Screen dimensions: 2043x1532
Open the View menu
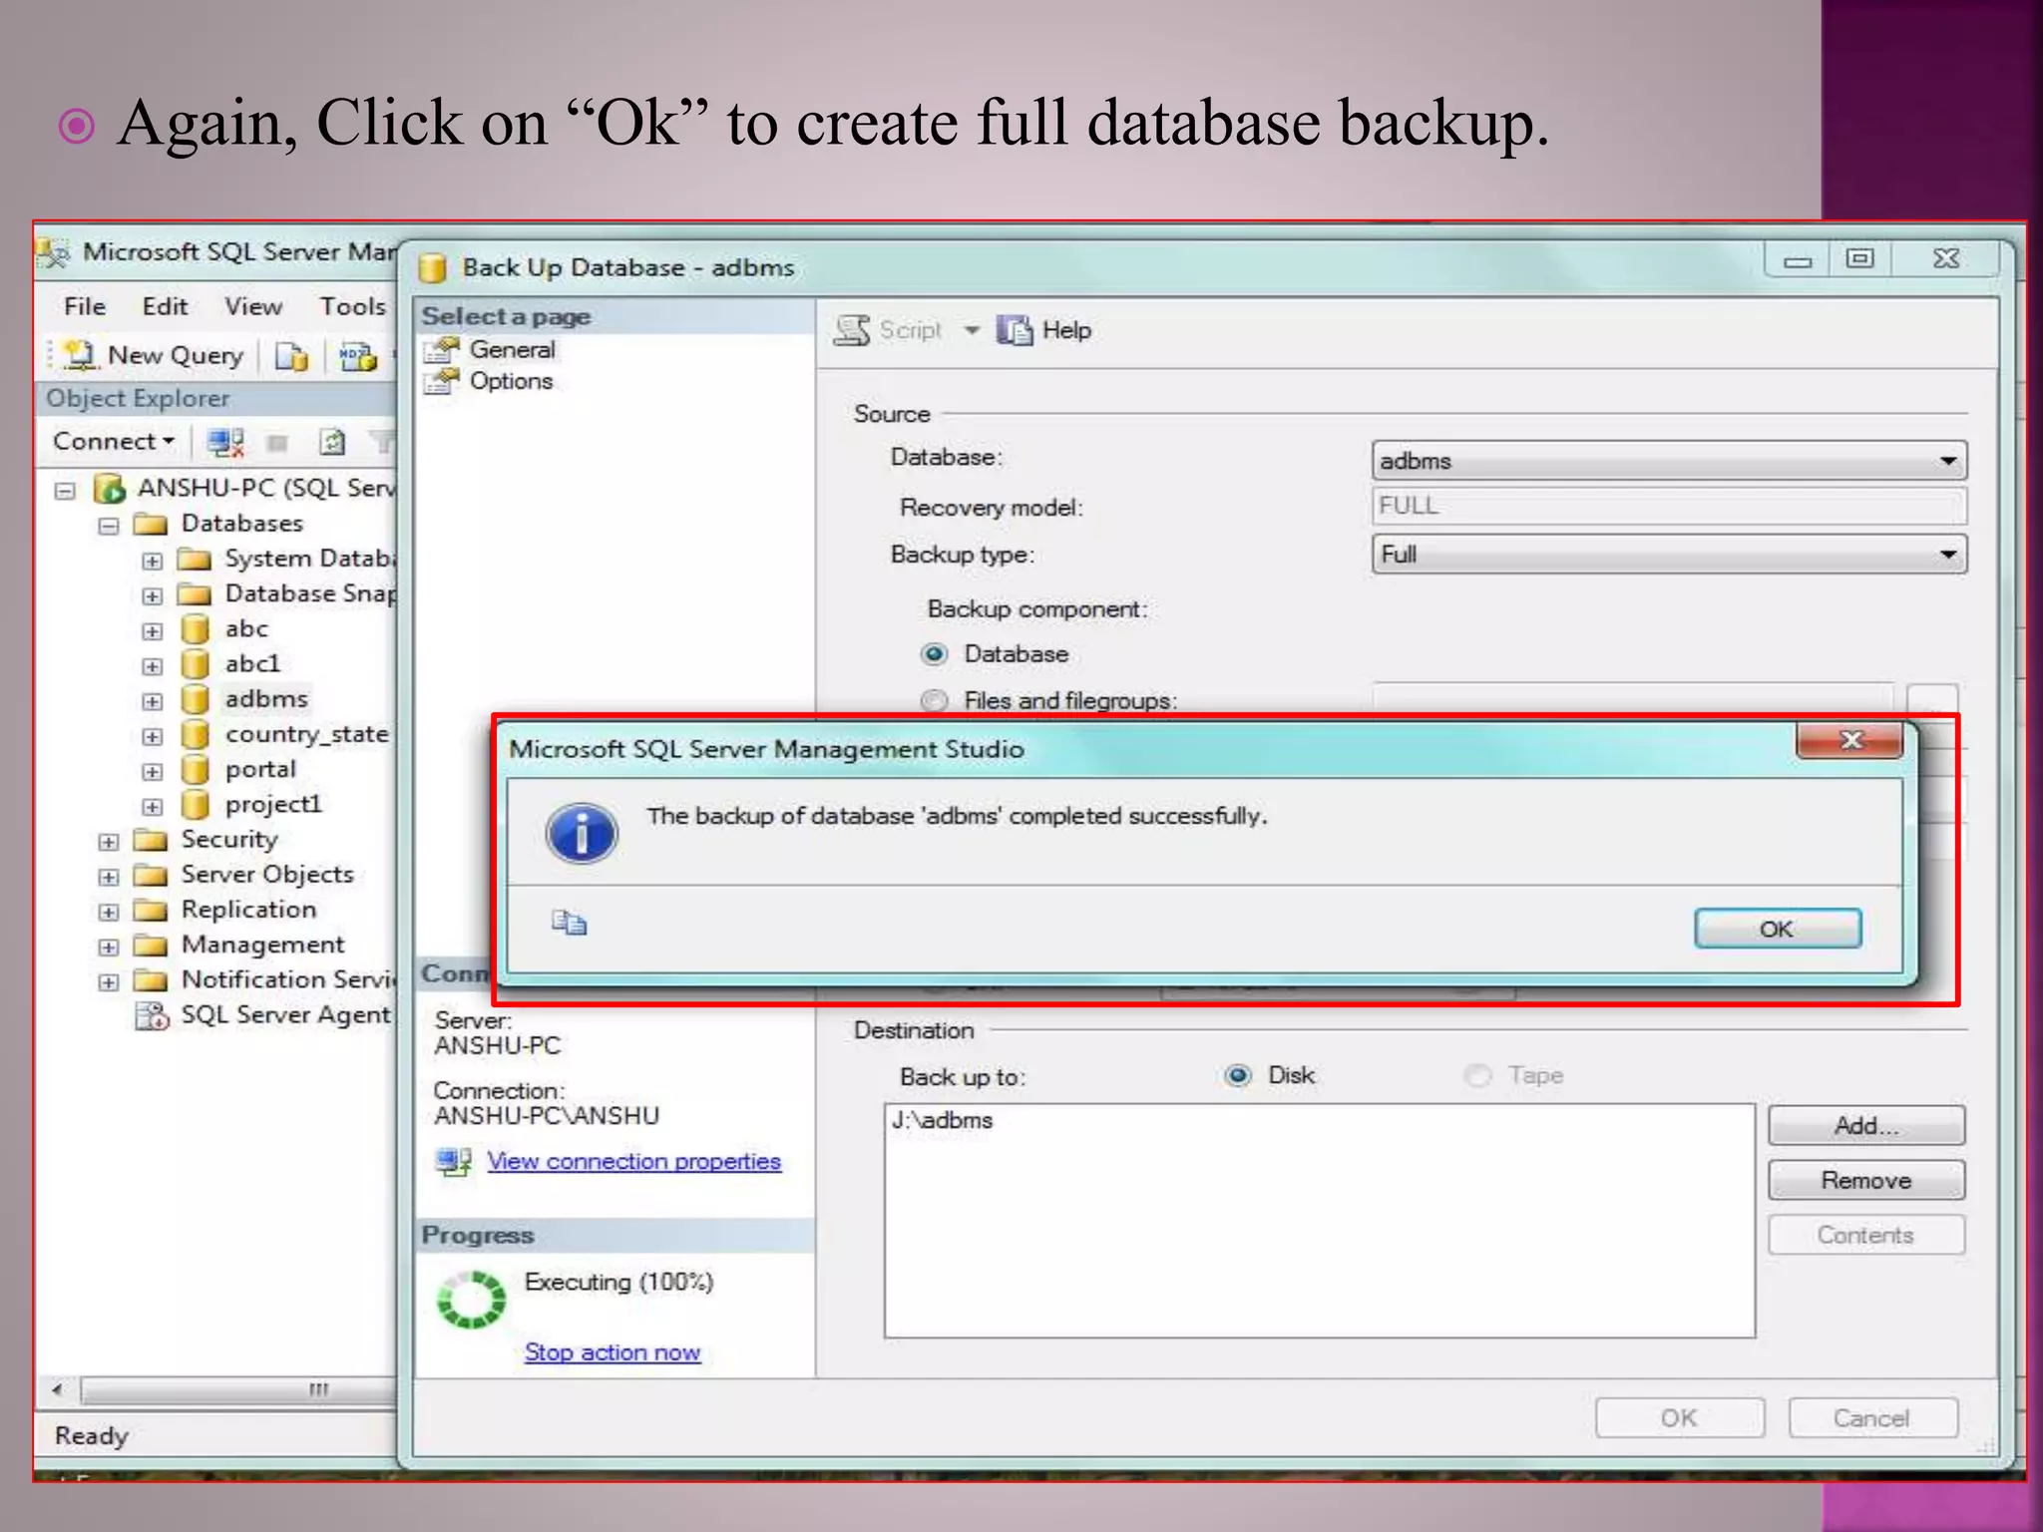253,307
